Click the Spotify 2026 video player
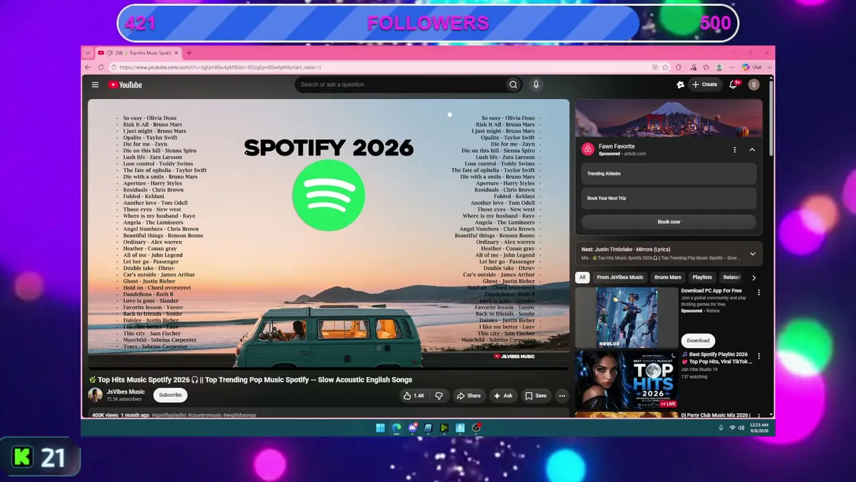Screen dimensions: 856x482 pos(328,234)
